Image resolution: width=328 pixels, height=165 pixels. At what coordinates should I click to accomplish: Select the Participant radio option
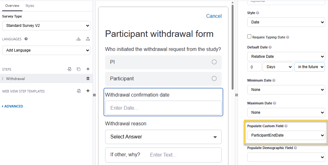214,78
